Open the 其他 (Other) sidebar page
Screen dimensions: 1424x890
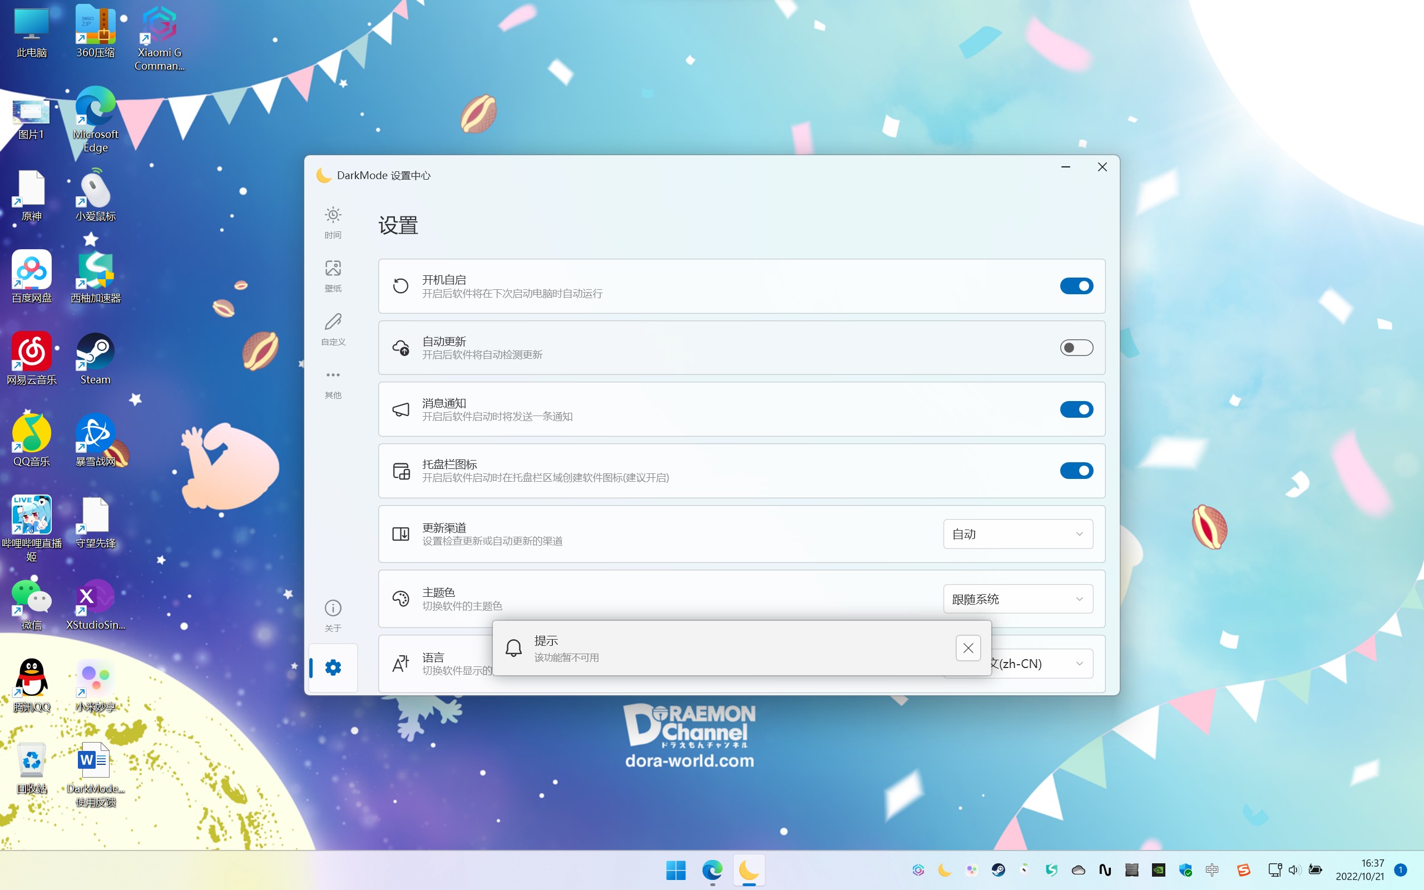coord(333,383)
